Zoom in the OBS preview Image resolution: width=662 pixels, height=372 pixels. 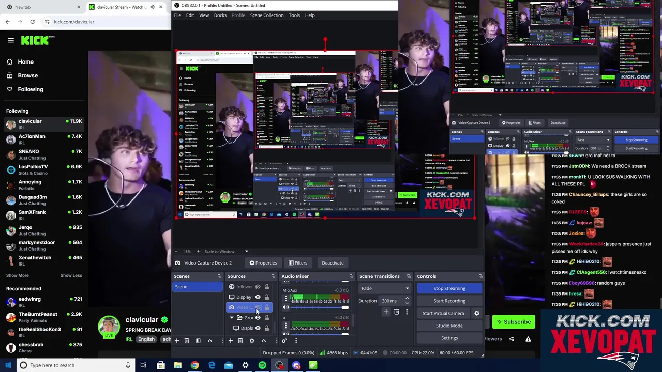pyautogui.click(x=197, y=252)
